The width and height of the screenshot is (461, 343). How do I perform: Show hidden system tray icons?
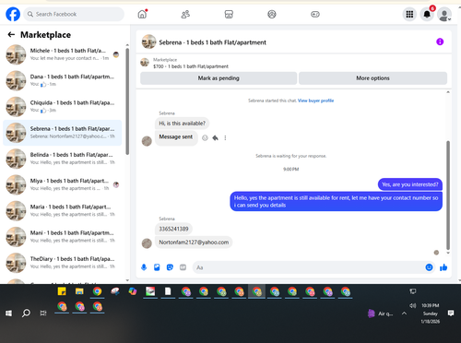[x=404, y=313]
